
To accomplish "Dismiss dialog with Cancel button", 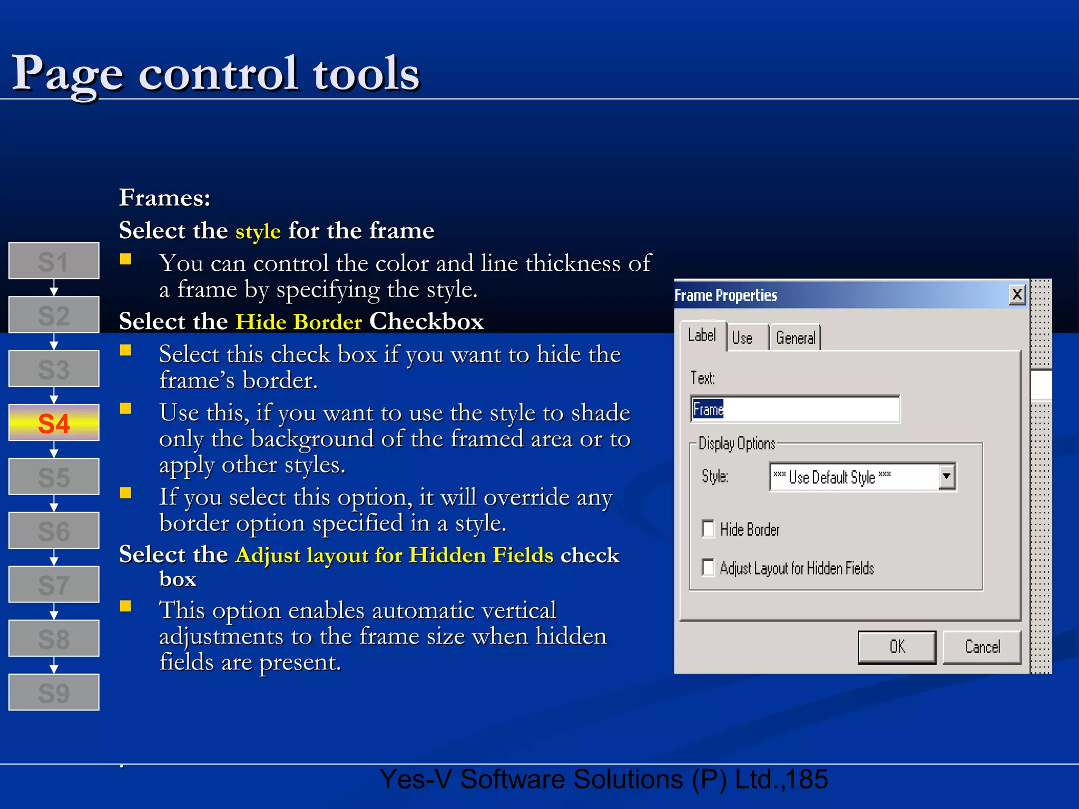I will pyautogui.click(x=982, y=647).
